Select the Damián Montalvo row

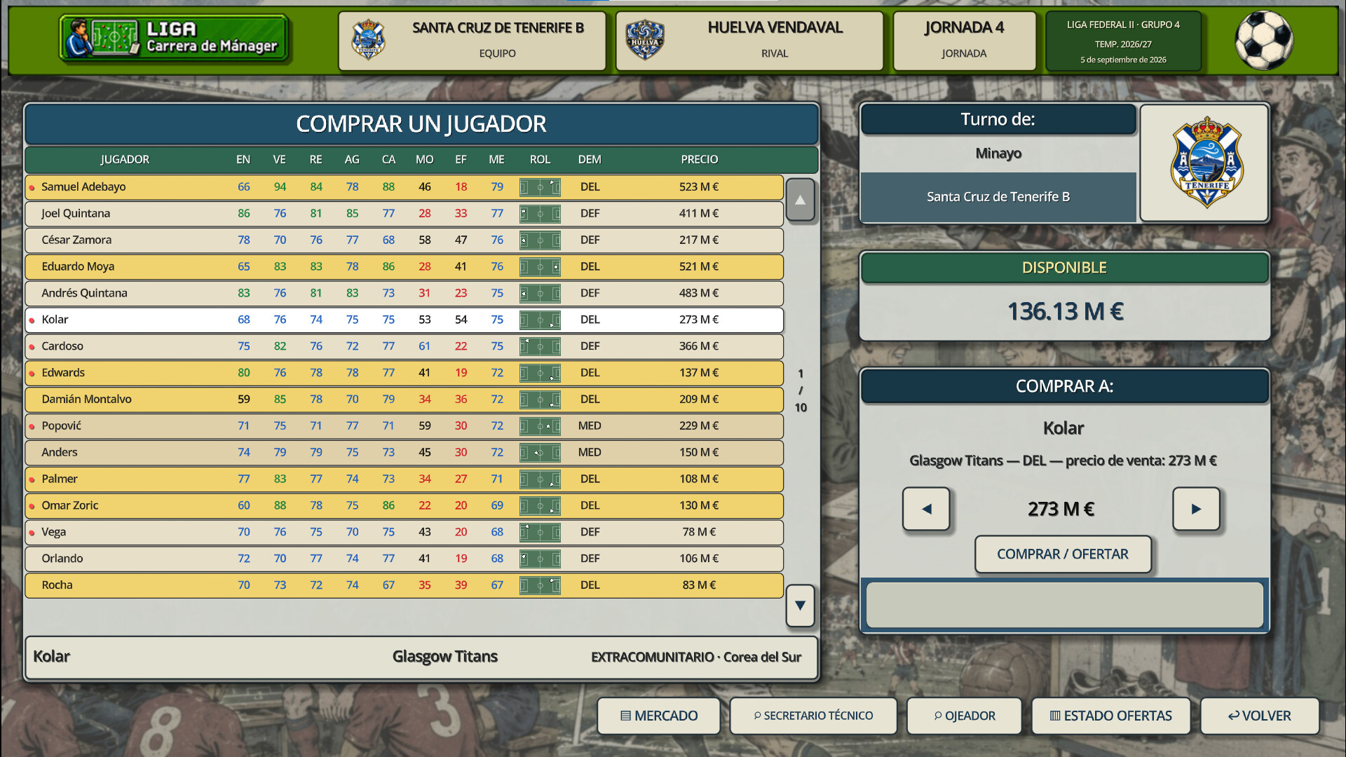tap(404, 400)
